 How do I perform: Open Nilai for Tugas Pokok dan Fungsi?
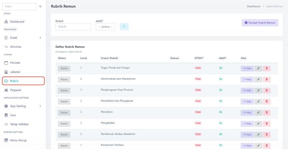click(247, 68)
